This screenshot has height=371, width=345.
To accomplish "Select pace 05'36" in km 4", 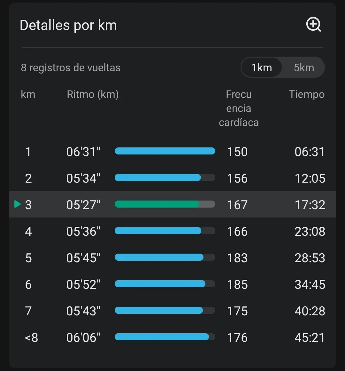I will (83, 231).
